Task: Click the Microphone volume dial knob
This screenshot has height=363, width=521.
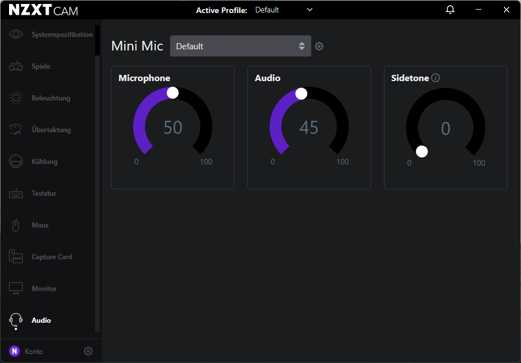Action: click(173, 92)
